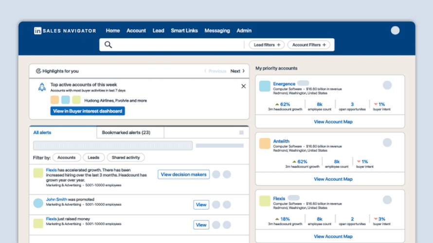Click John Smith's profile picture
433x243 pixels.
point(38,203)
